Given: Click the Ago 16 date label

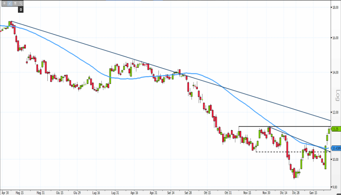Looking at the screenshot, I should (x=134, y=193).
